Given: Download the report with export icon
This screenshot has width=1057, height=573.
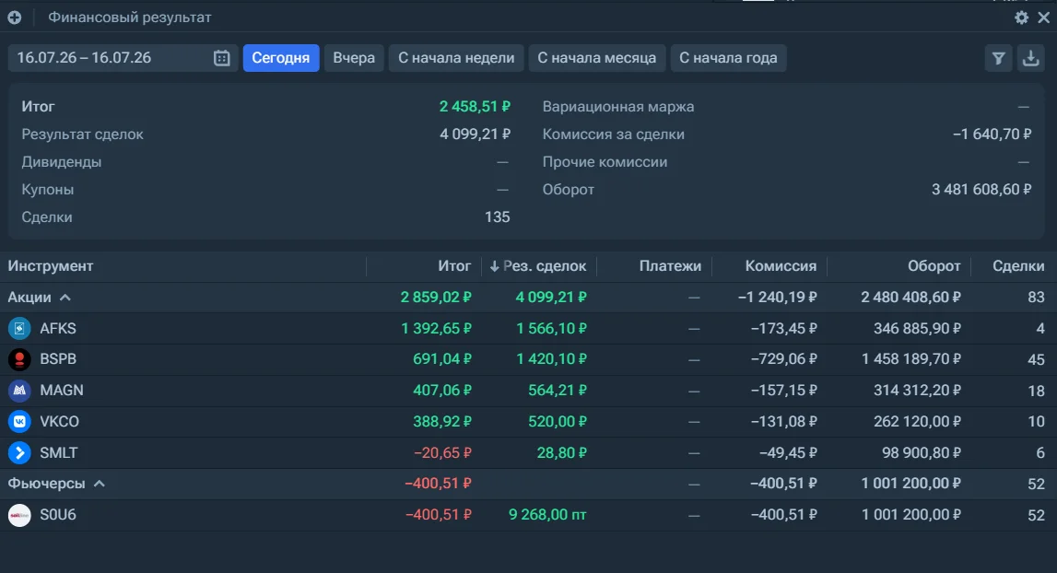Looking at the screenshot, I should click(x=1030, y=59).
